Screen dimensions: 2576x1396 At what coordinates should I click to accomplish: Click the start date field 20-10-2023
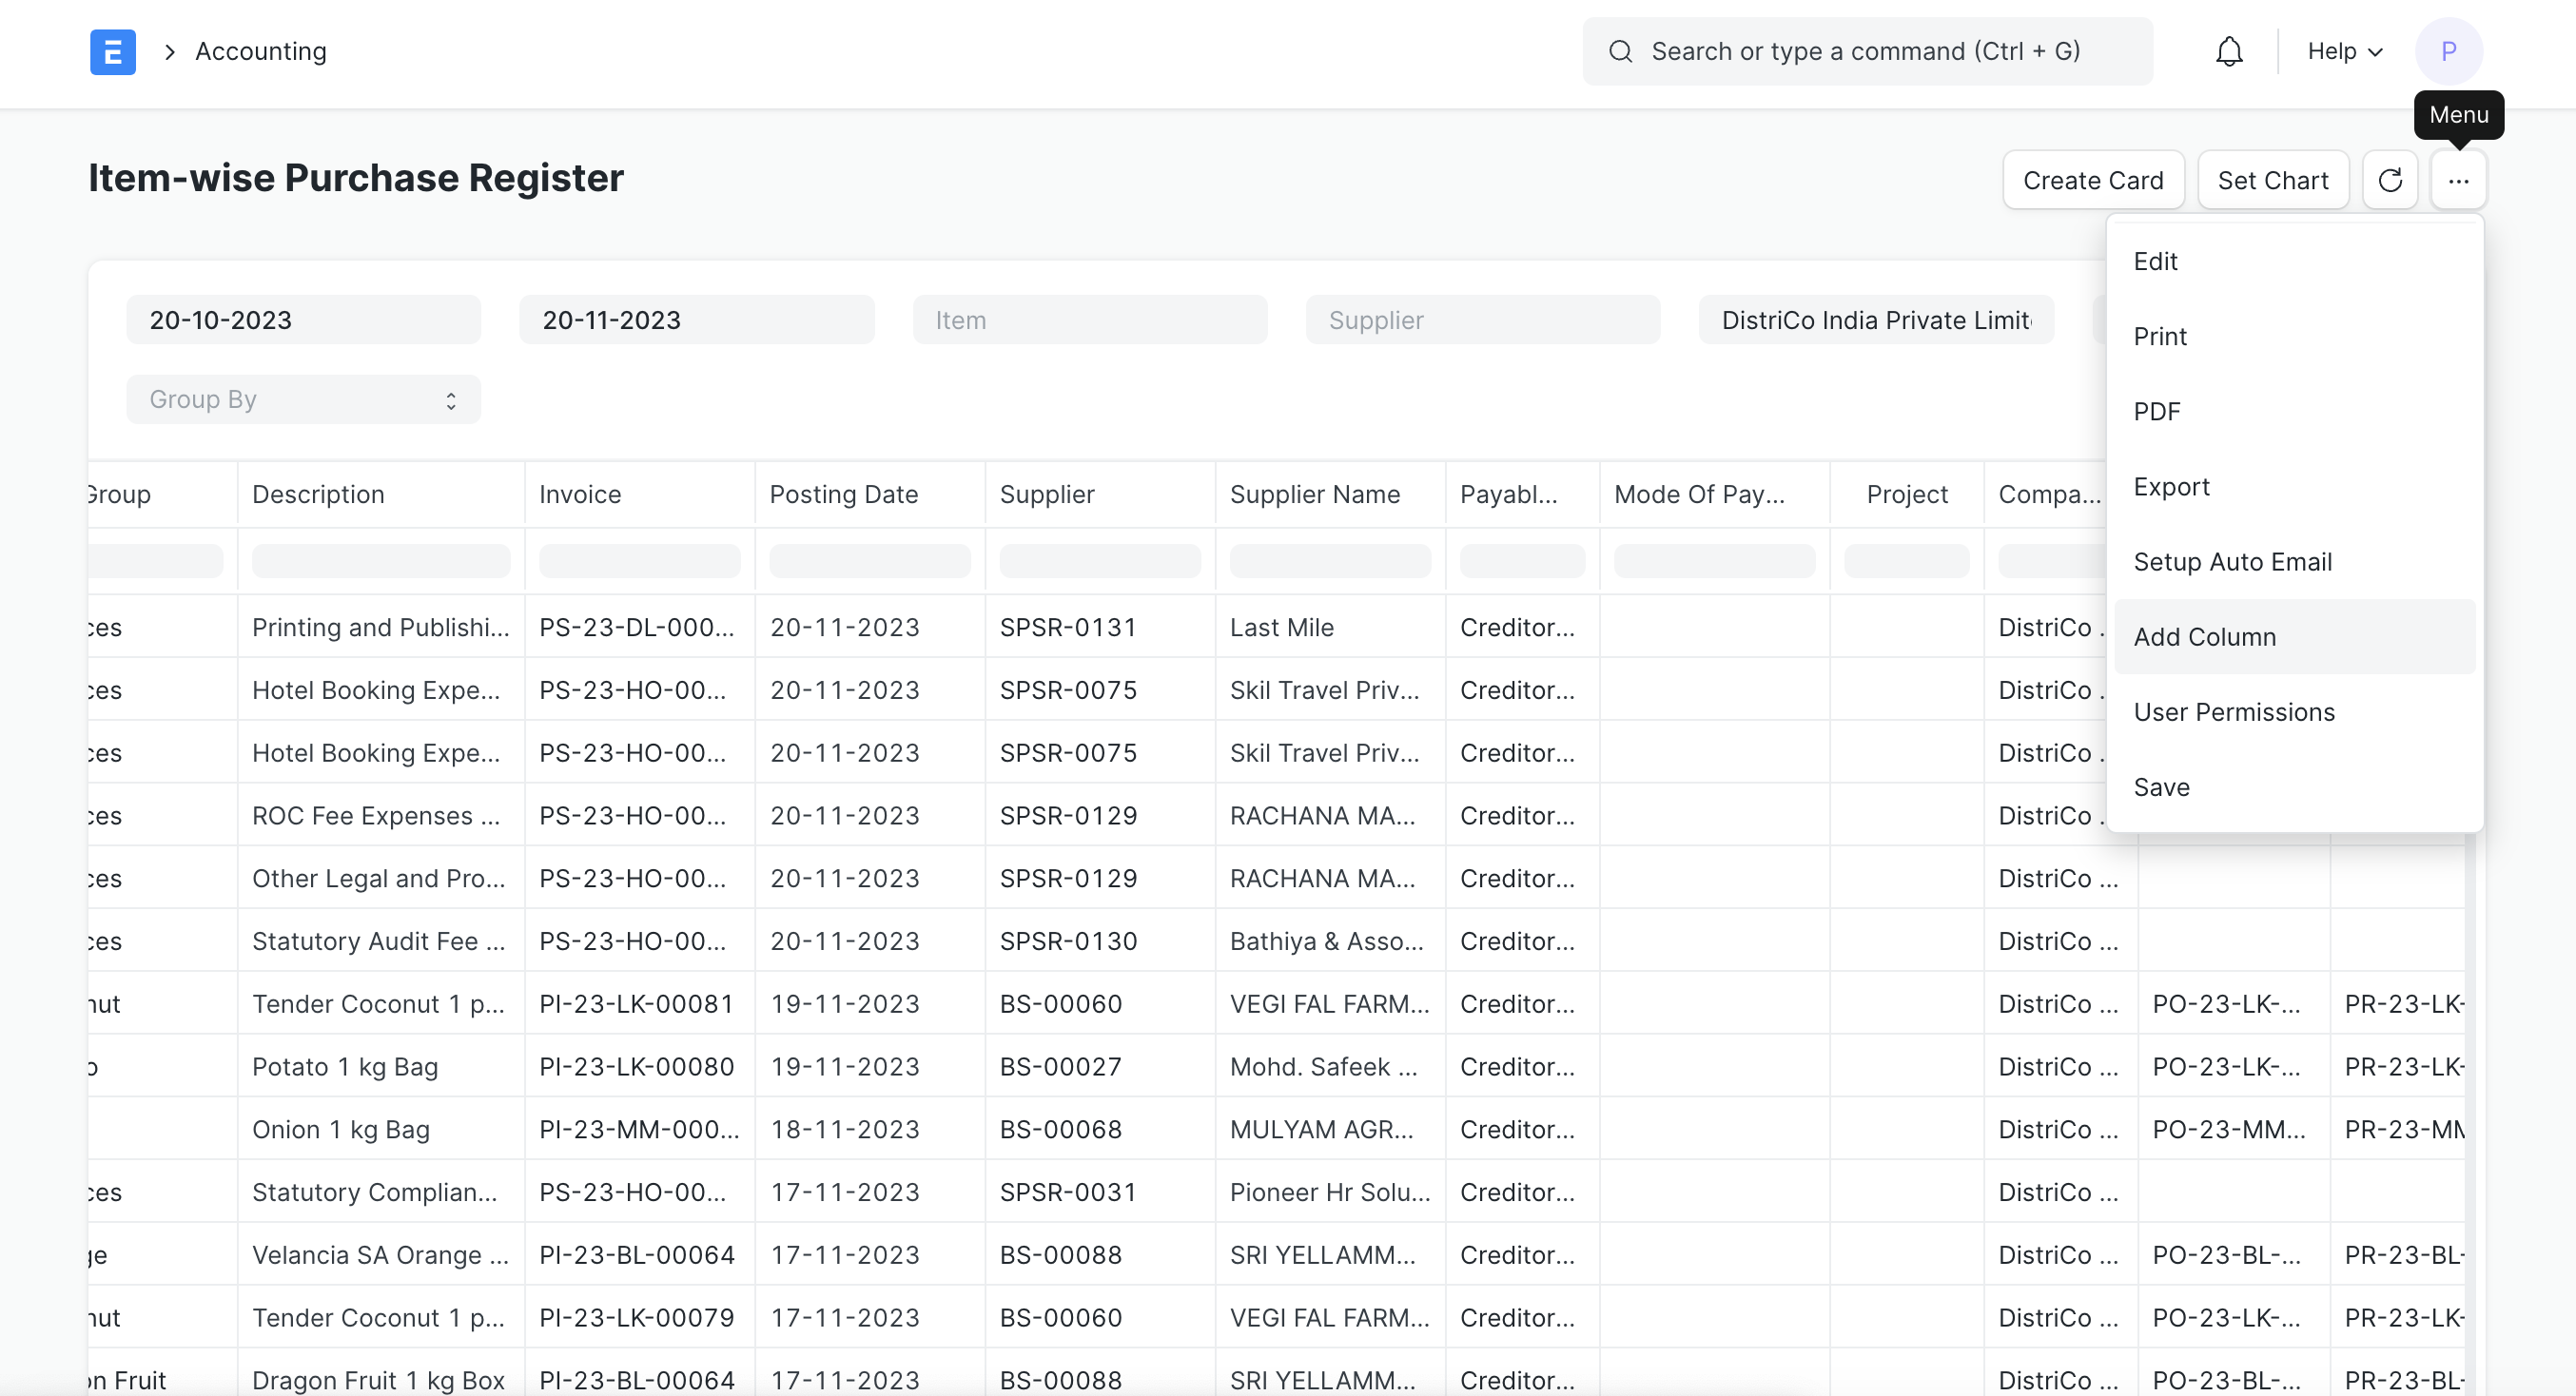pyautogui.click(x=303, y=319)
